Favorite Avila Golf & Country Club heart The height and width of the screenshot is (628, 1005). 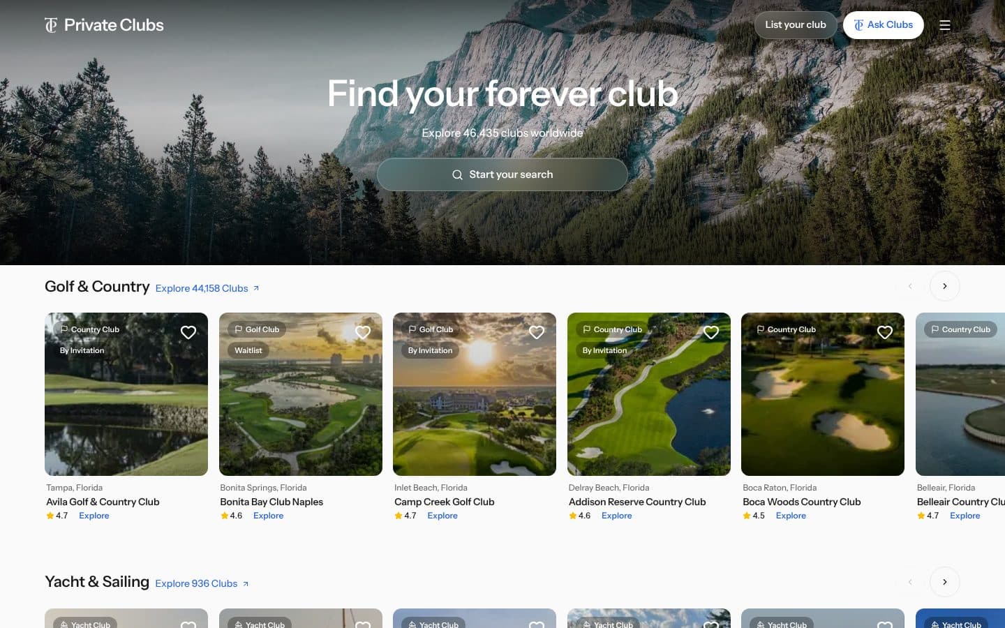(188, 332)
